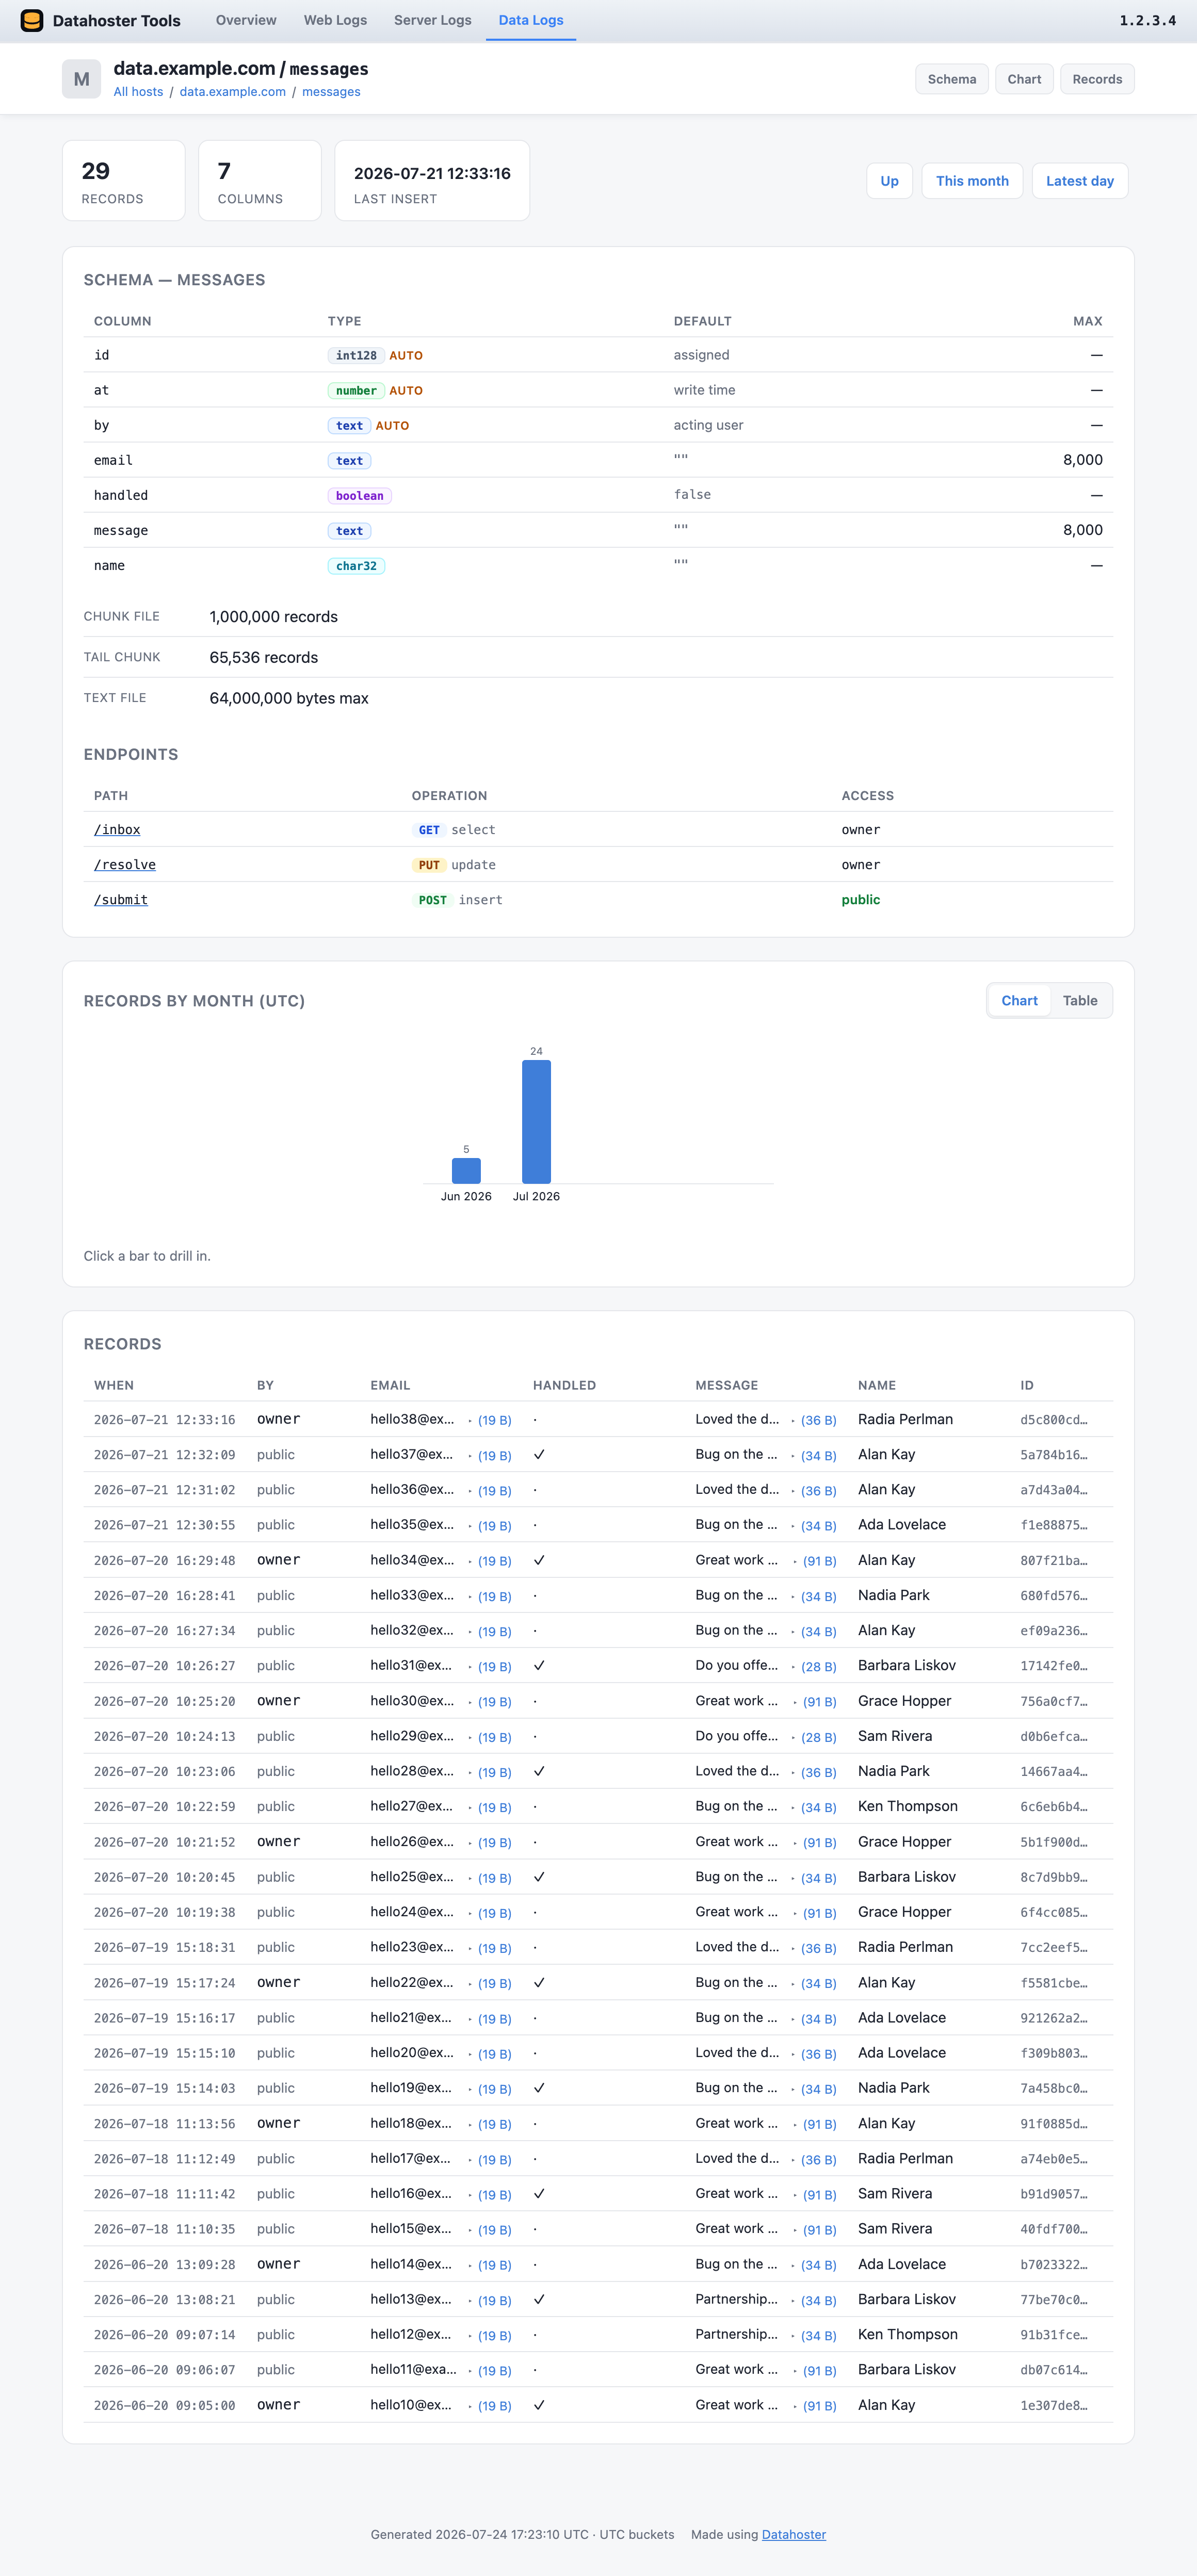Jump to the Chart section button
Viewport: 1197px width, 2576px height.
tap(1024, 79)
